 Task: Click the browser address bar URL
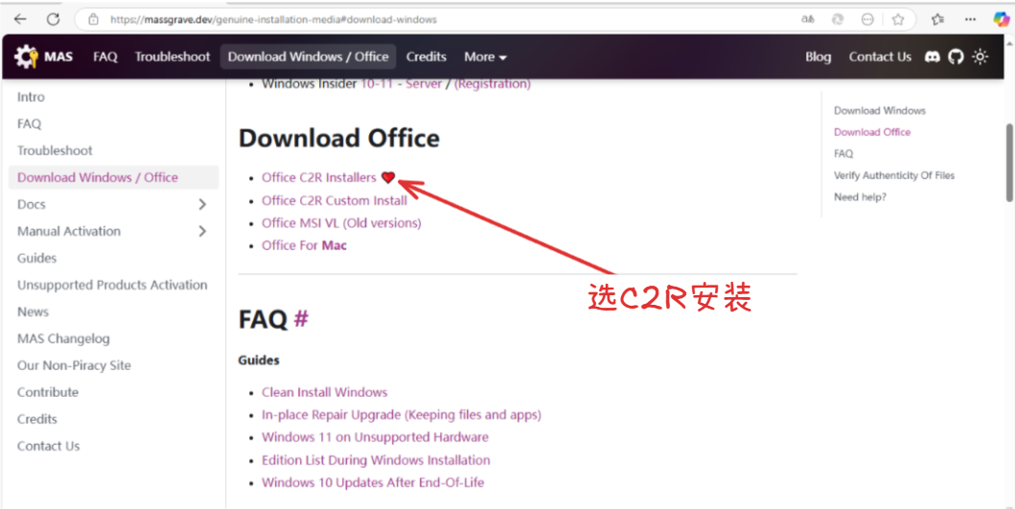pos(273,19)
